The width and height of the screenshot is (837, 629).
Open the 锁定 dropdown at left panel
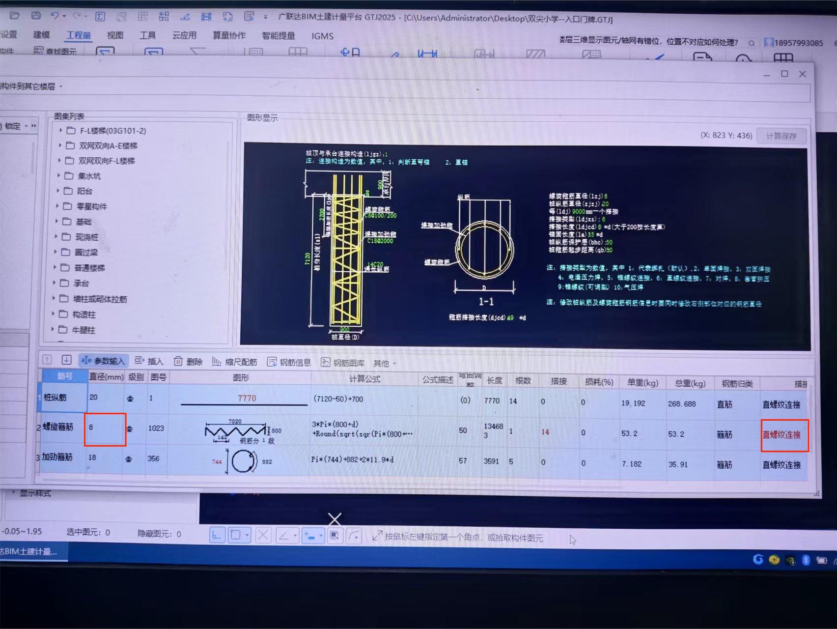(x=27, y=126)
